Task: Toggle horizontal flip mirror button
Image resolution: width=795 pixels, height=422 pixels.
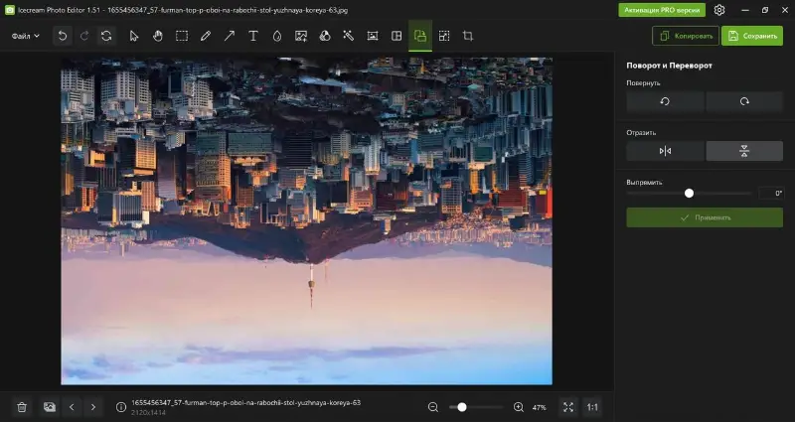Action: click(x=665, y=151)
